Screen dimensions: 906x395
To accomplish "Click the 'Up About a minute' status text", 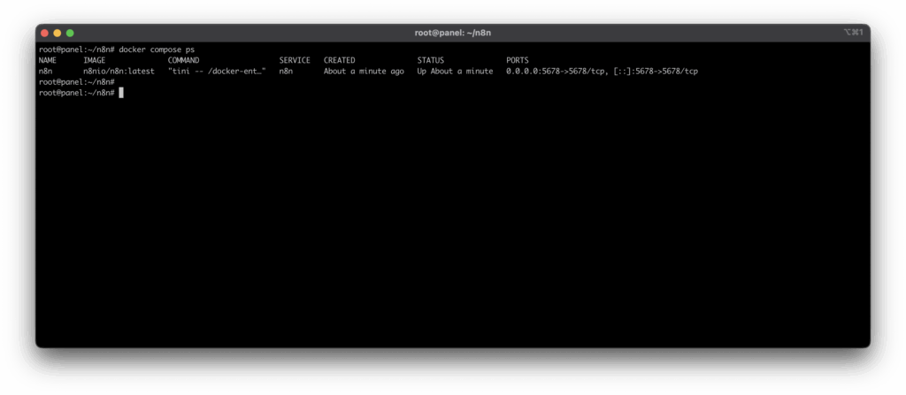I will point(455,71).
